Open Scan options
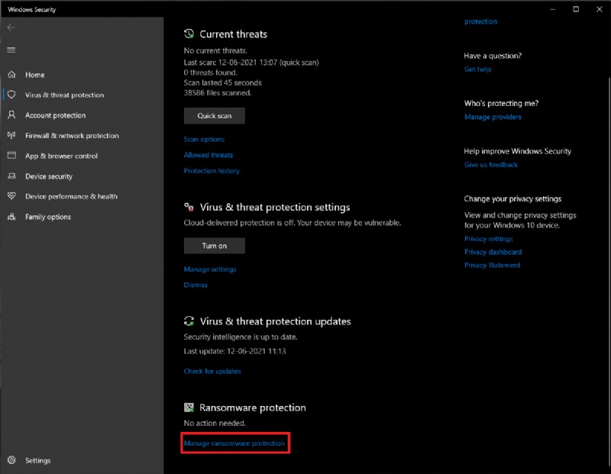 tap(203, 139)
